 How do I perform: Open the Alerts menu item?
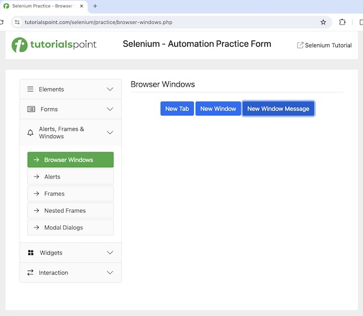pos(71,176)
